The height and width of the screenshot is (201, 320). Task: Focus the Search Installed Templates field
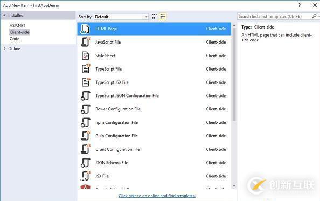click(x=274, y=16)
